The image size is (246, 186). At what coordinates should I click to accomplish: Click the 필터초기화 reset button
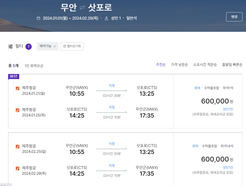click(x=72, y=46)
